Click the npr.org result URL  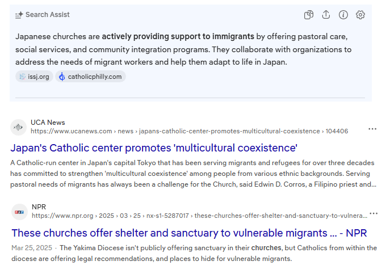click(199, 216)
